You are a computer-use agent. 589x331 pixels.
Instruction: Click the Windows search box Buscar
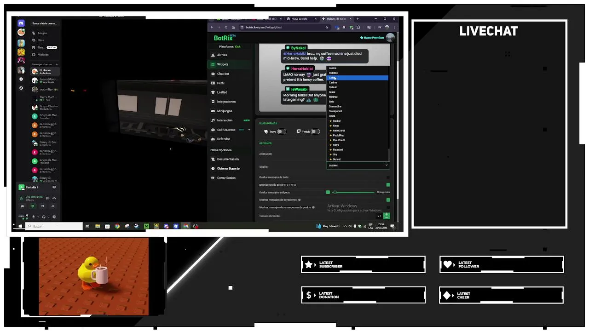(54, 226)
